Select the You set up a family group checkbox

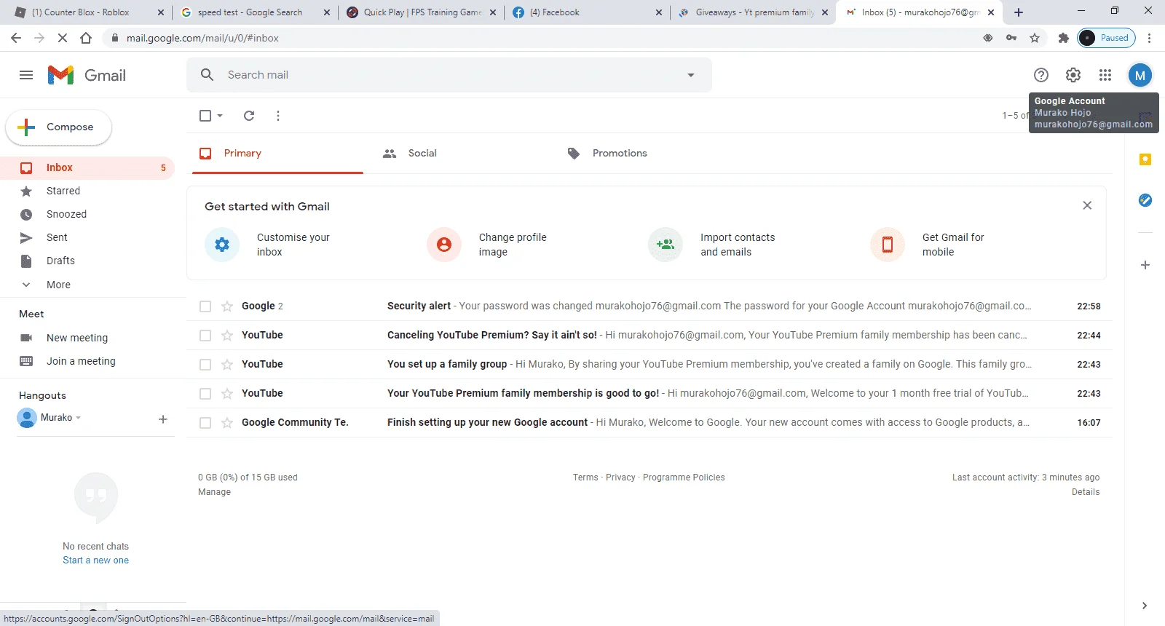point(205,365)
